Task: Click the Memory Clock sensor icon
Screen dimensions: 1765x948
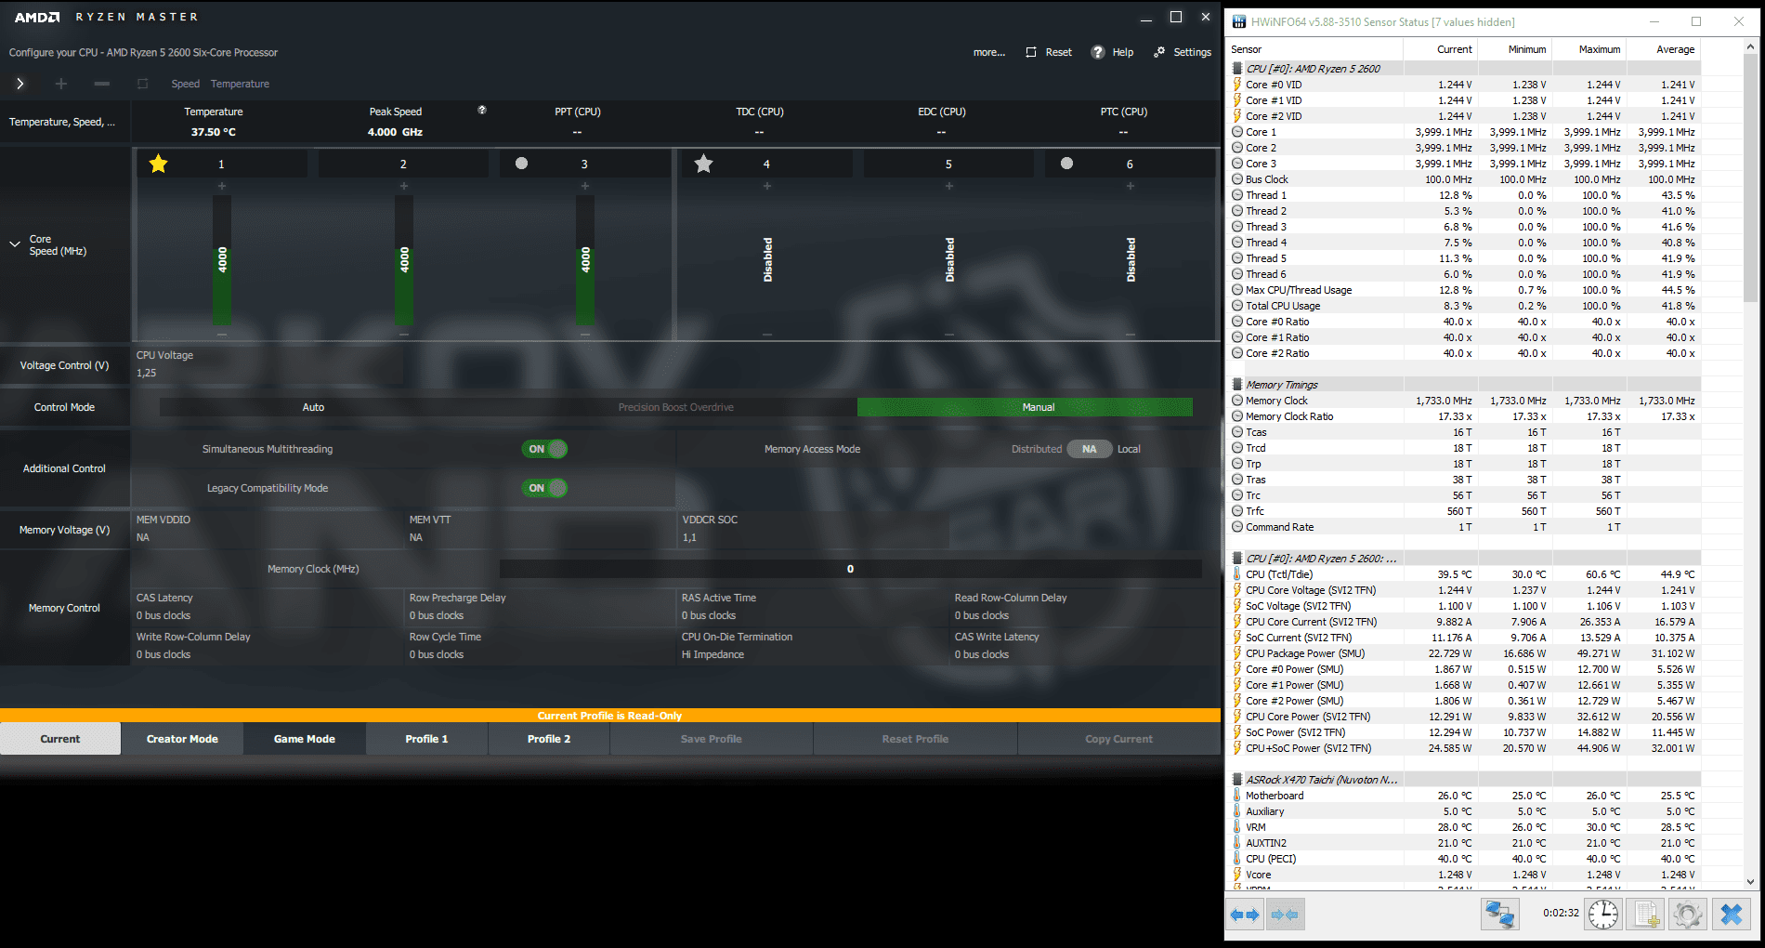Action: [x=1237, y=401]
